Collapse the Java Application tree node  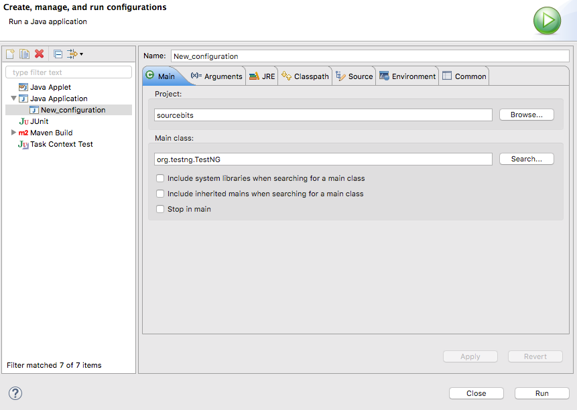click(13, 98)
